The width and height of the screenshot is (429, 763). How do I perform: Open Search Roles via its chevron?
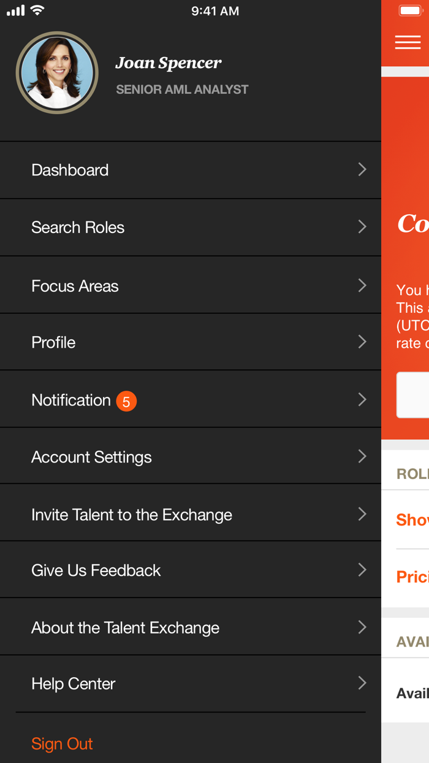(362, 227)
